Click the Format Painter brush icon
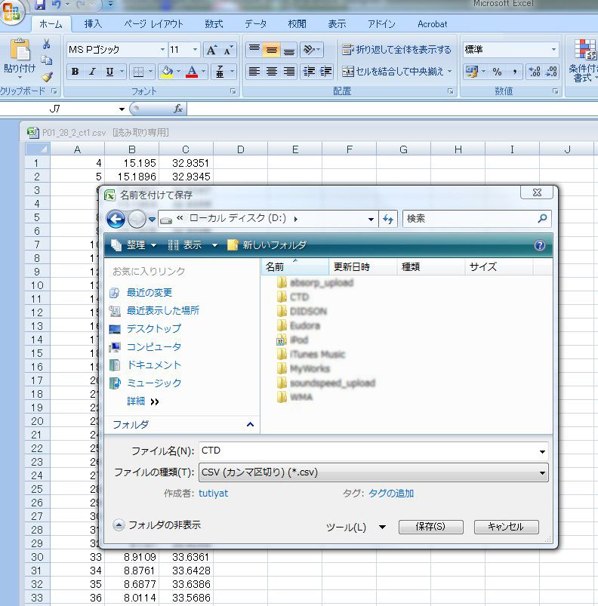Viewport: 598px width, 606px height. (47, 77)
